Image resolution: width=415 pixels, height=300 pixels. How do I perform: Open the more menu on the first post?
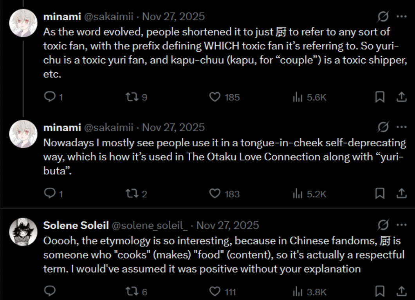tap(401, 17)
